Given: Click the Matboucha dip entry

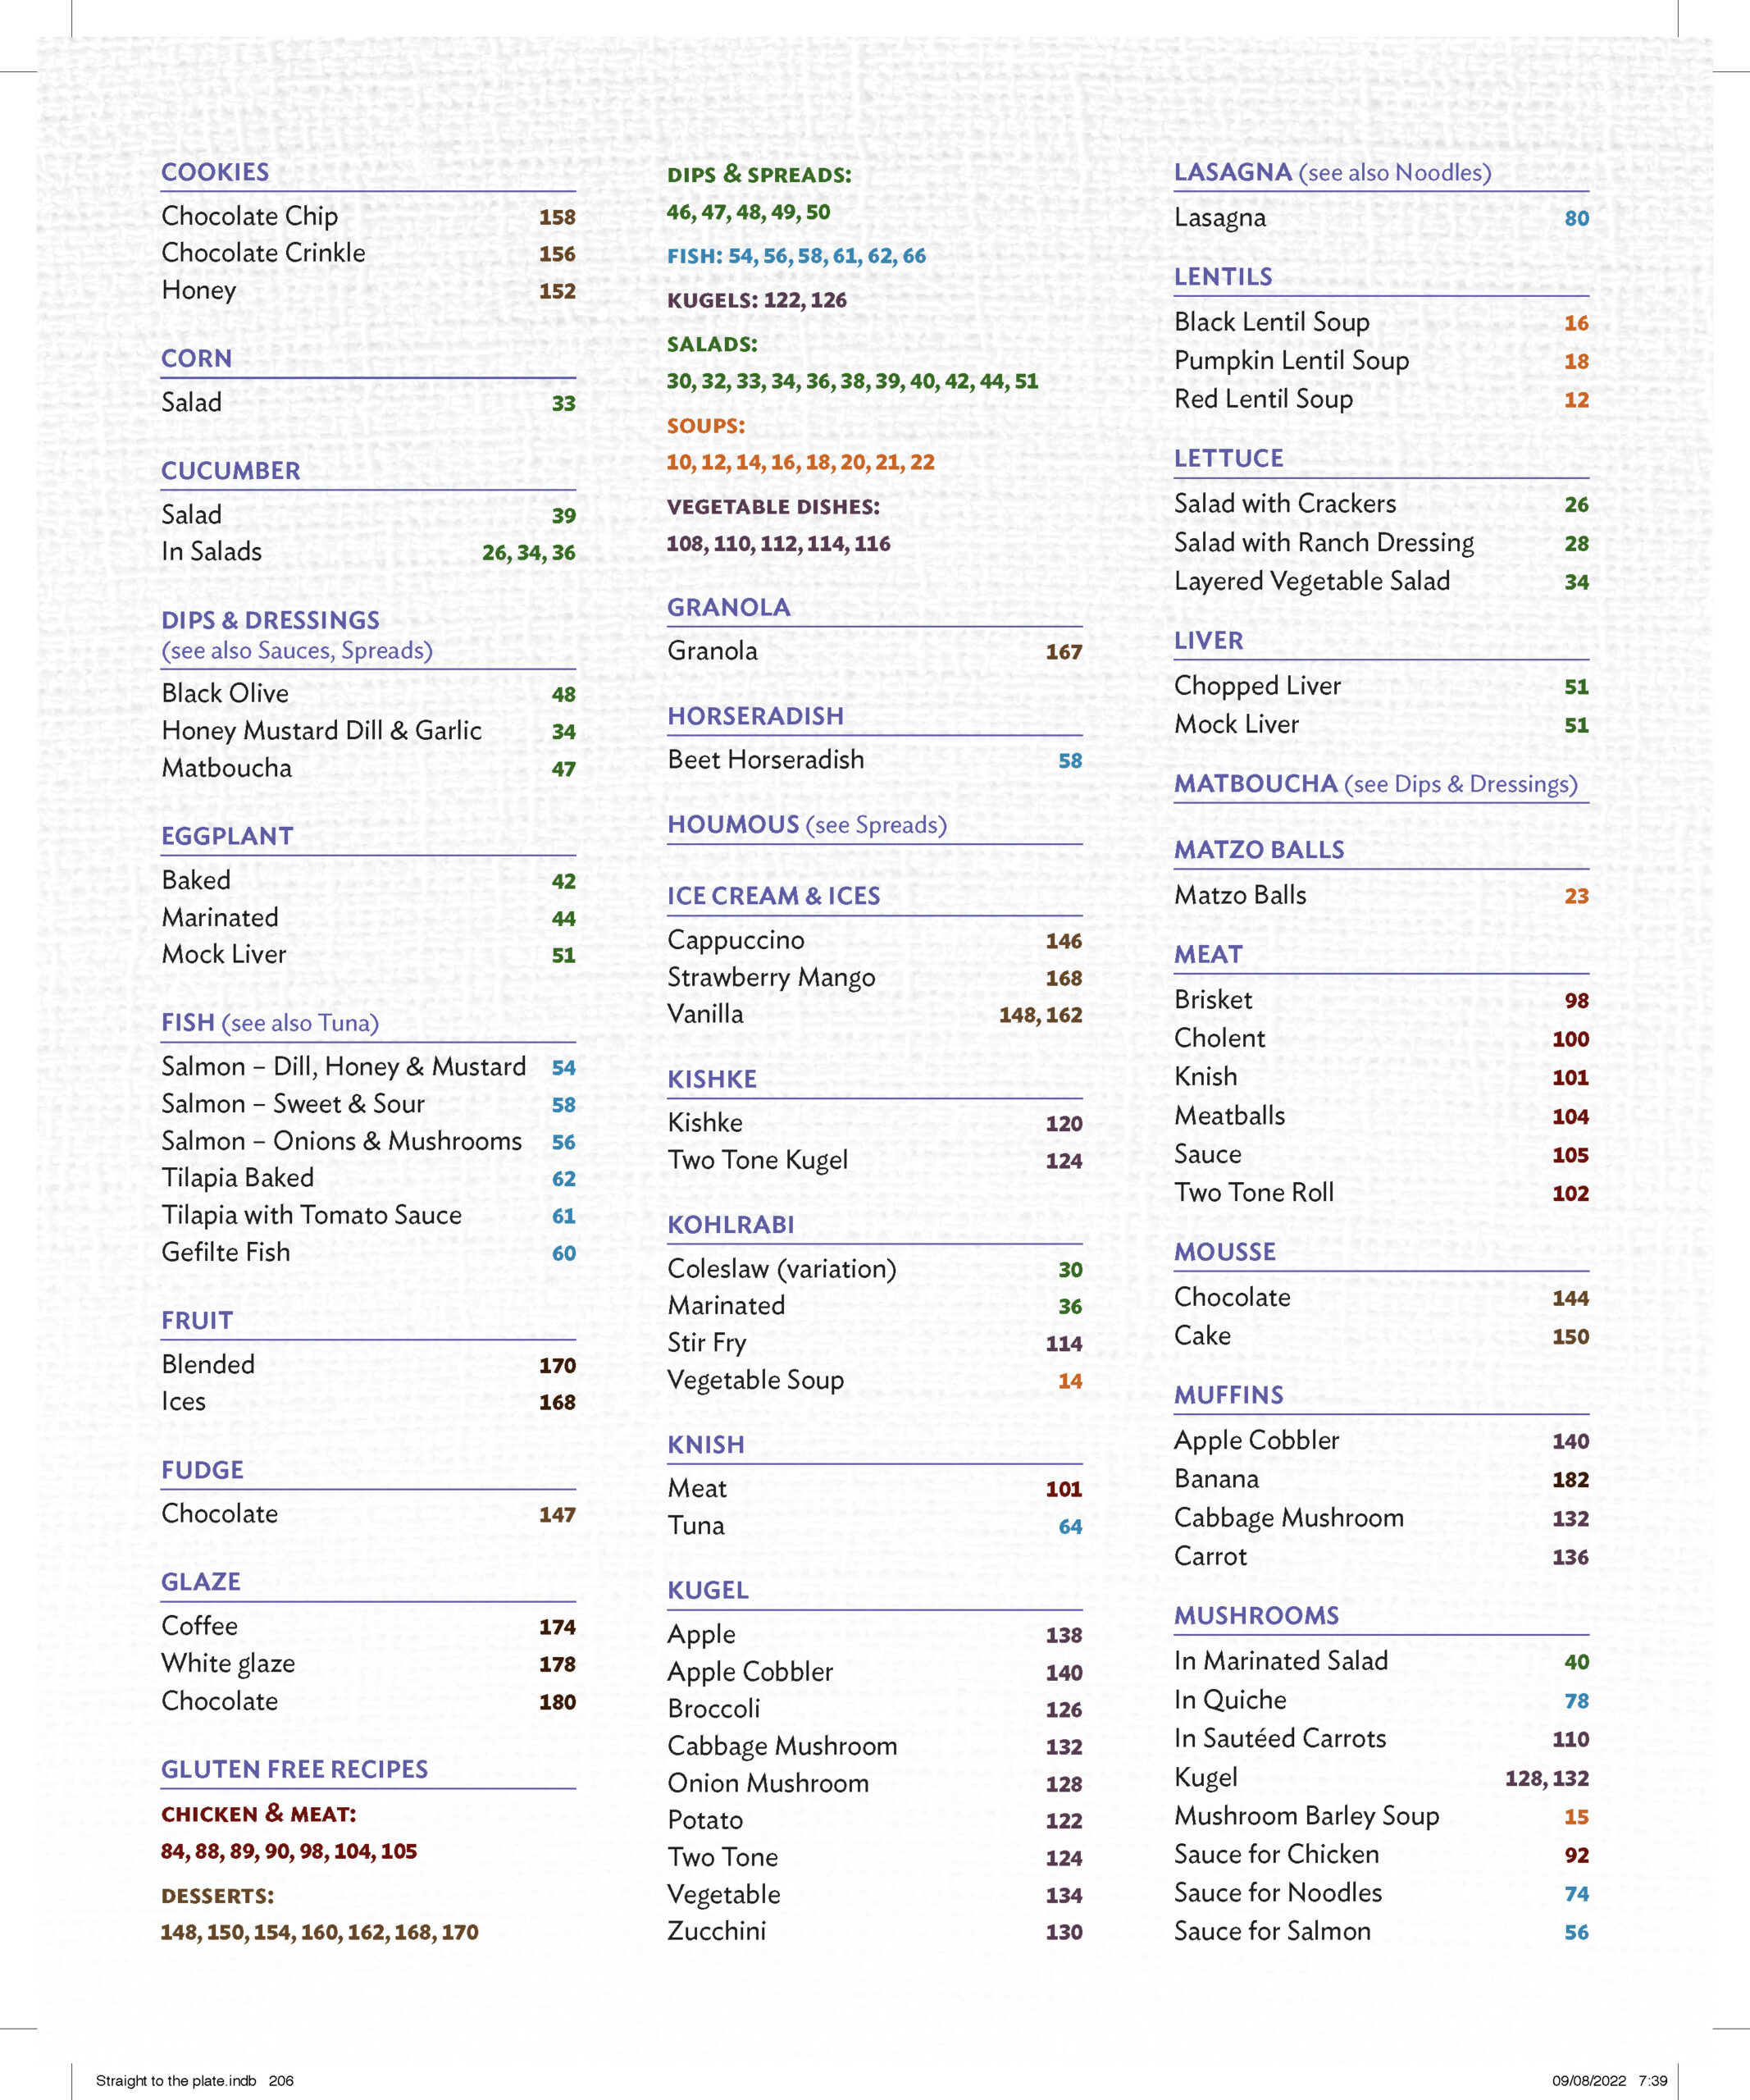Looking at the screenshot, I should (227, 768).
